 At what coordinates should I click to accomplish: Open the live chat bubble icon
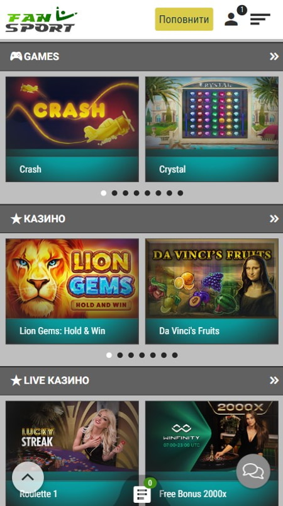[253, 471]
